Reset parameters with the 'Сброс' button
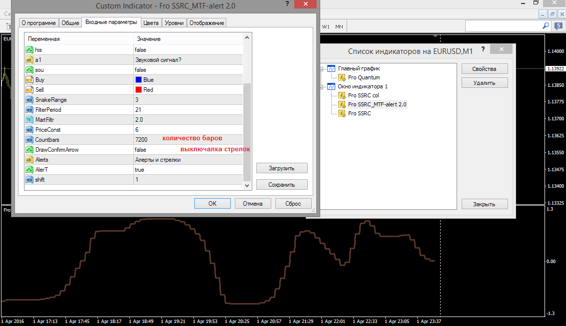Image resolution: width=566 pixels, height=326 pixels. [x=293, y=203]
